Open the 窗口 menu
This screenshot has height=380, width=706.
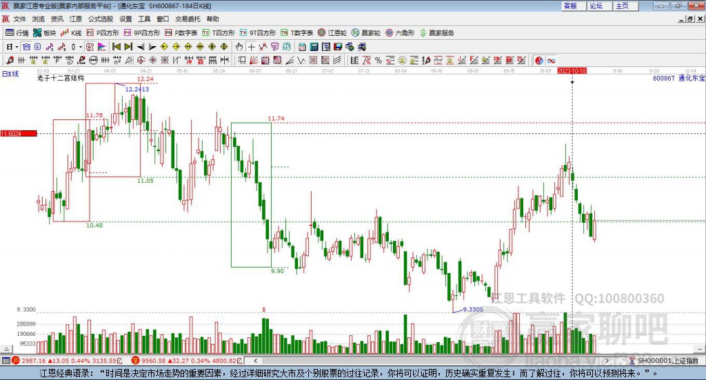(163, 19)
